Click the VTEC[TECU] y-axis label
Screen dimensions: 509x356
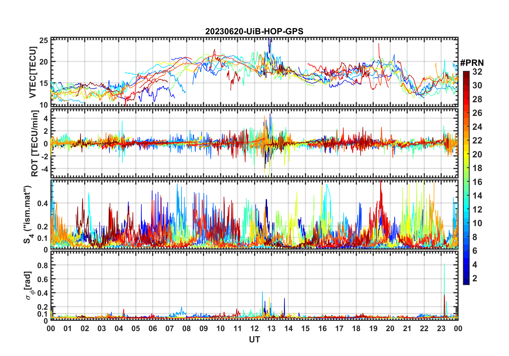[x=33, y=72]
